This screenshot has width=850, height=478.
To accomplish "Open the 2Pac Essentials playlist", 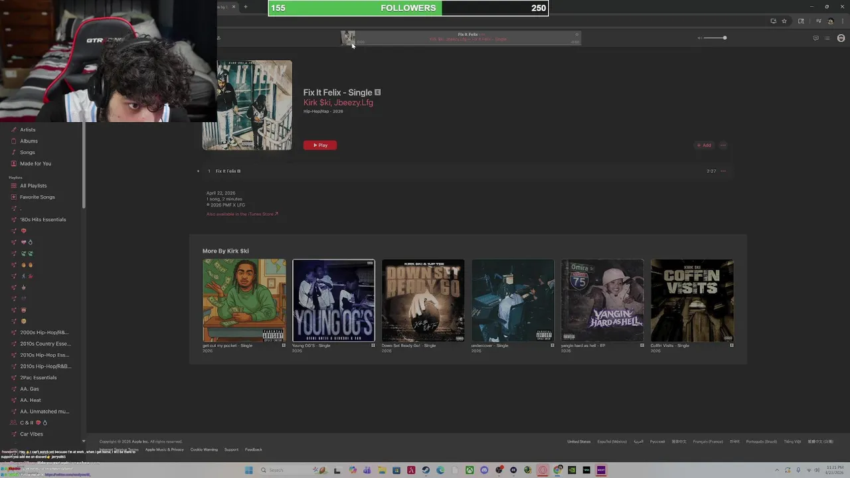I will pyautogui.click(x=38, y=378).
